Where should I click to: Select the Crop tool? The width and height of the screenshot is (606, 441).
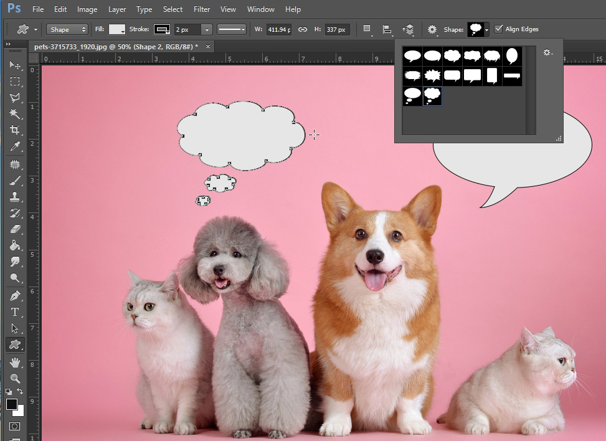15,130
